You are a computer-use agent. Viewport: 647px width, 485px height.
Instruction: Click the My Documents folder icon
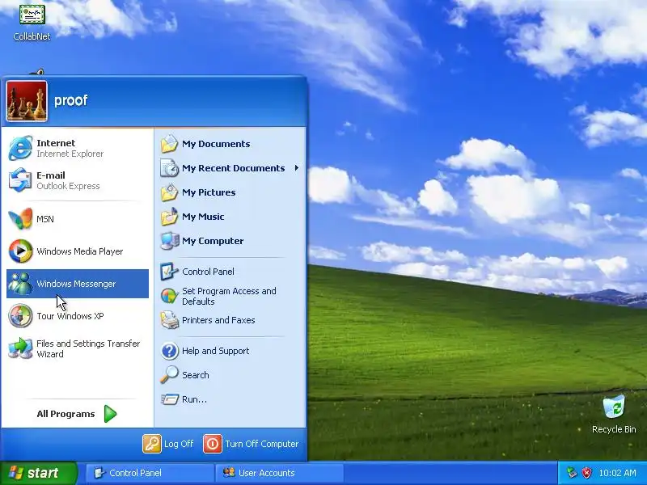tap(169, 144)
